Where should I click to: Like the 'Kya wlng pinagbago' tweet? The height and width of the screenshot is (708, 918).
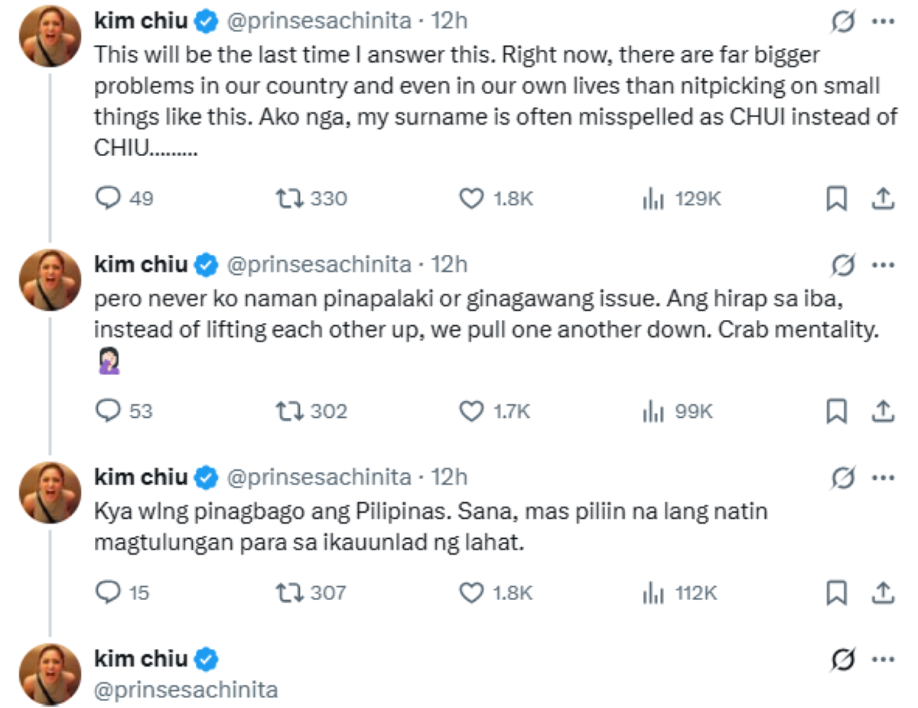coord(471,592)
